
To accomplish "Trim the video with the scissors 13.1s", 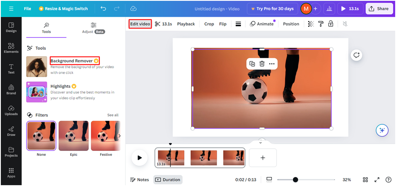I will point(163,24).
